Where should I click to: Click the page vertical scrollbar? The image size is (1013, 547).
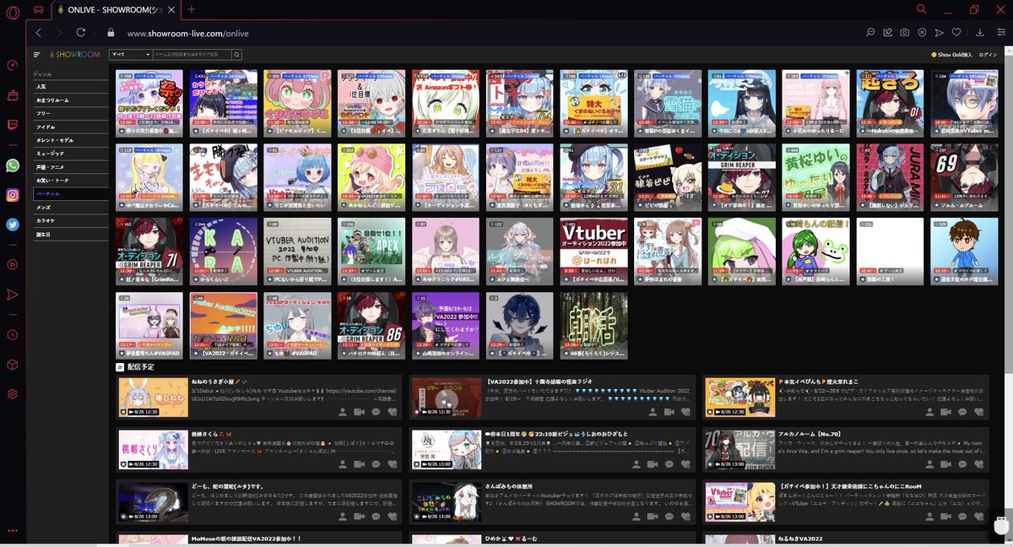pos(1010,295)
